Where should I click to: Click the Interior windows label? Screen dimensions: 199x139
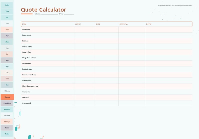29,75
